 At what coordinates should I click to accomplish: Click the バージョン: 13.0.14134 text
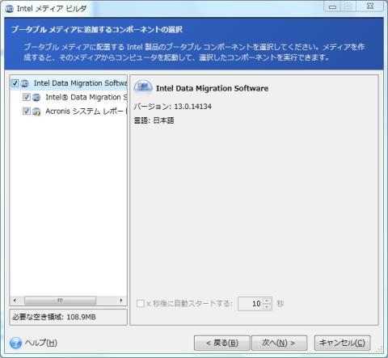point(172,107)
